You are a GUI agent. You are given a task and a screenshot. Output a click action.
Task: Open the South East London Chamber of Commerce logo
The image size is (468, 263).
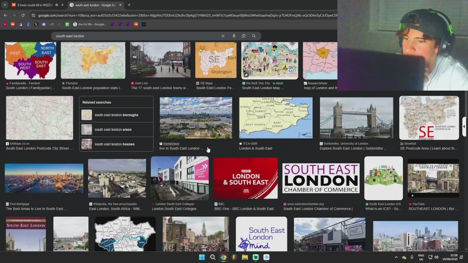(x=321, y=178)
